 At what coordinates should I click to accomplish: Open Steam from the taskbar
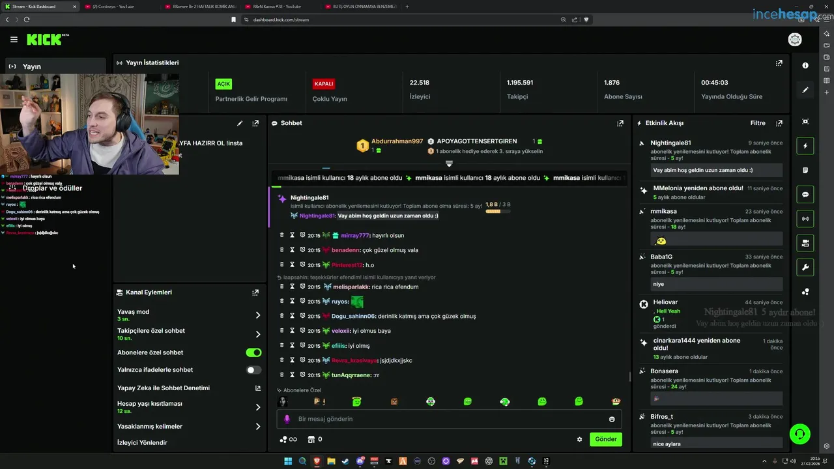coord(345,461)
